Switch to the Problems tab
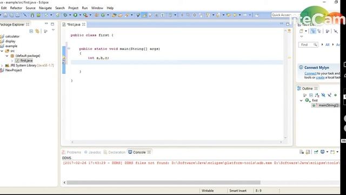346x195 pixels. pyautogui.click(x=71, y=152)
